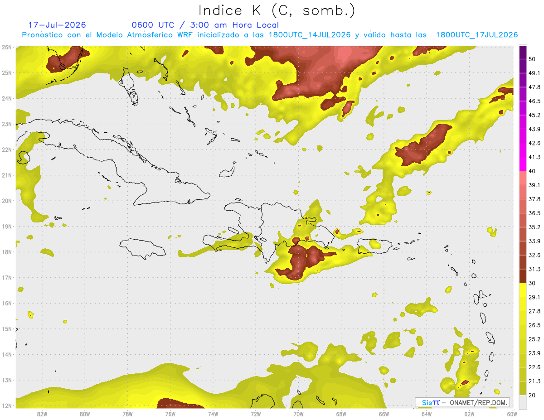
Task: Click the '47.8' color bar label
Action: [x=534, y=87]
